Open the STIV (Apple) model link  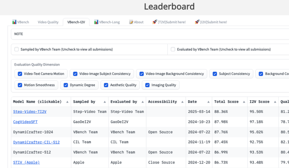point(26,162)
